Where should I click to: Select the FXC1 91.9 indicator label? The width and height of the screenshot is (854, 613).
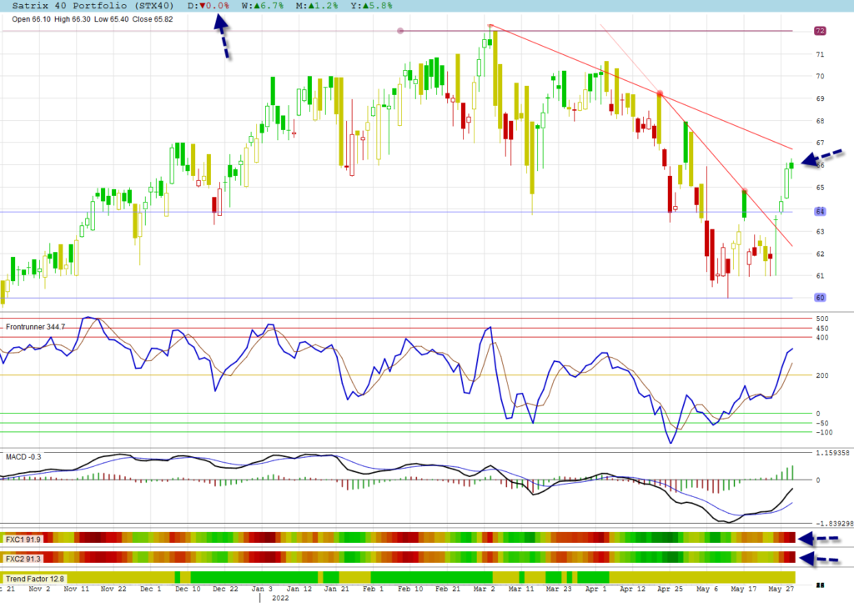(23, 540)
